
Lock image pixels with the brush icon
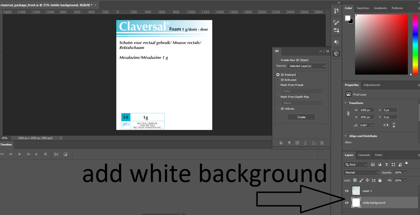[x=361, y=180]
